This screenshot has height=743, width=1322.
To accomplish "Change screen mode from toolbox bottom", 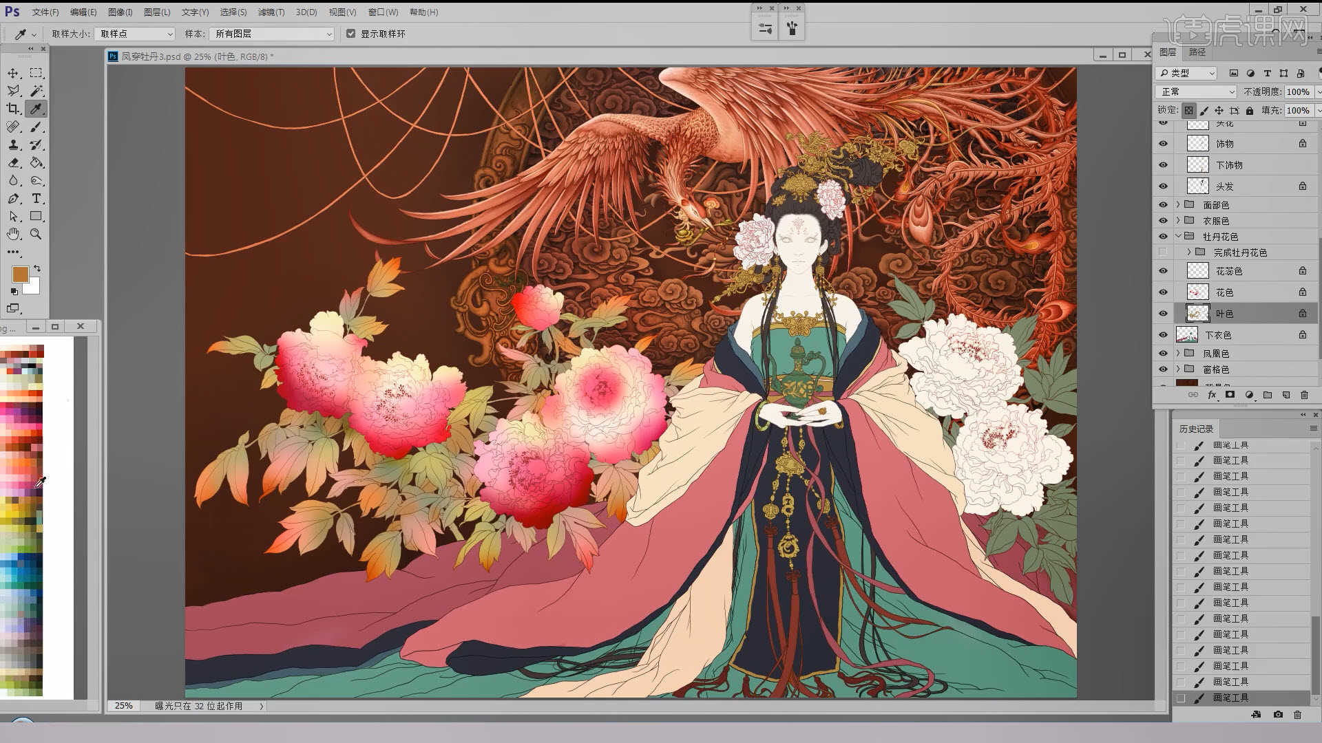I will (13, 308).
